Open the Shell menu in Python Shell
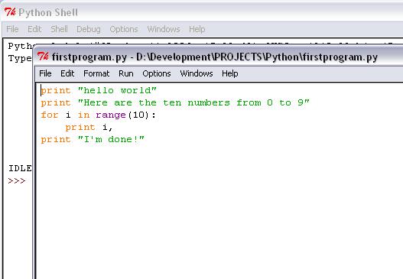Screen dimensions: 403x279 [59, 29]
